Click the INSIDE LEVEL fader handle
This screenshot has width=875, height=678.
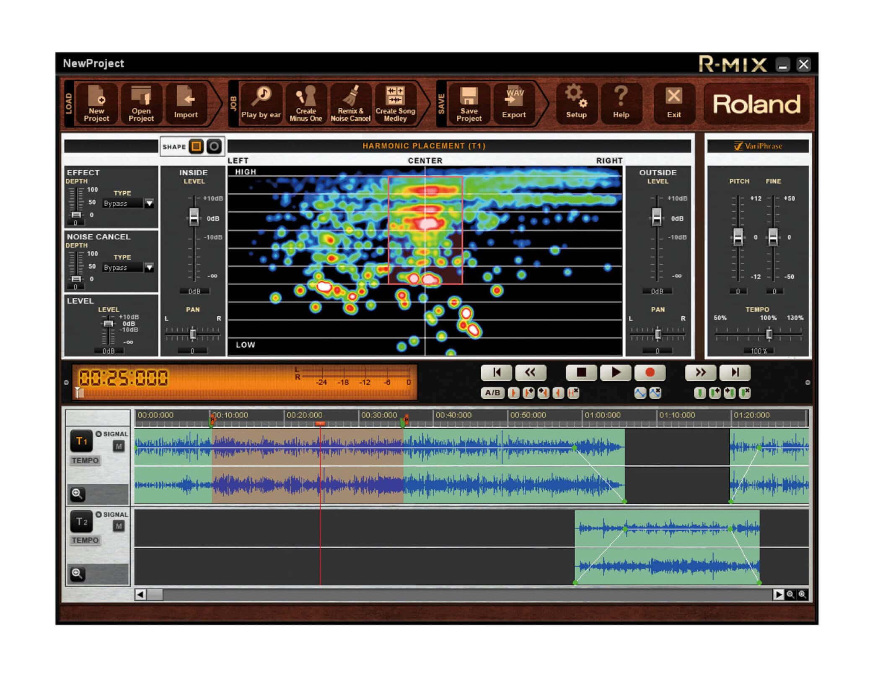(x=194, y=217)
